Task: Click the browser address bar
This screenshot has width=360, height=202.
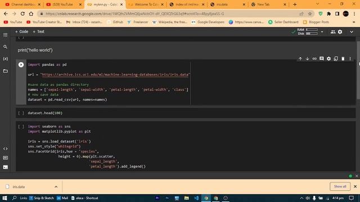Action: pyautogui.click(x=170, y=13)
